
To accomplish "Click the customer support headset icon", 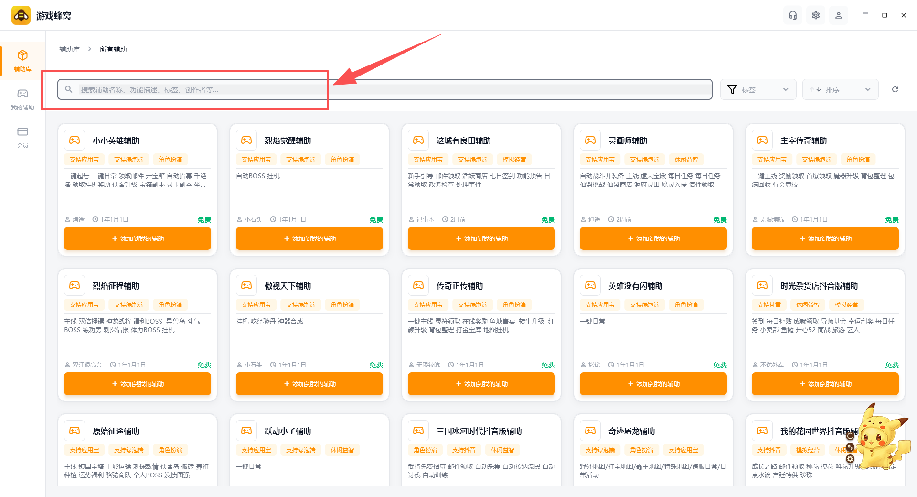I will pyautogui.click(x=793, y=15).
